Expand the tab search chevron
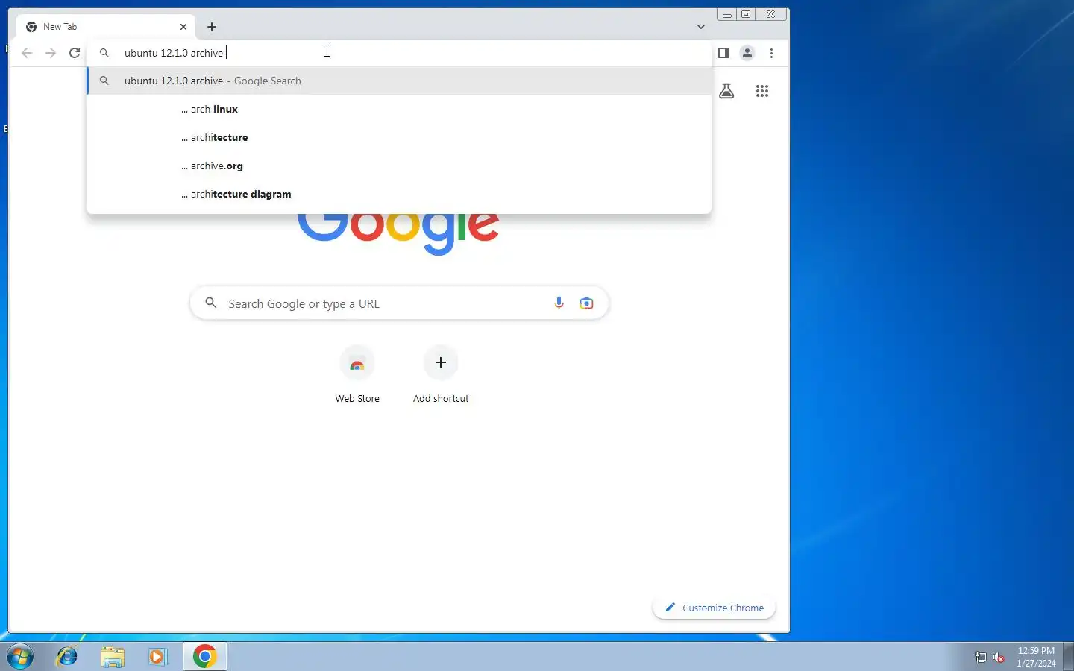Viewport: 1074px width, 671px height. pyautogui.click(x=701, y=27)
